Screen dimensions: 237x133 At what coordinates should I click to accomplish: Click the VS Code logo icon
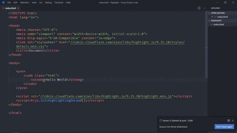point(3,3)
